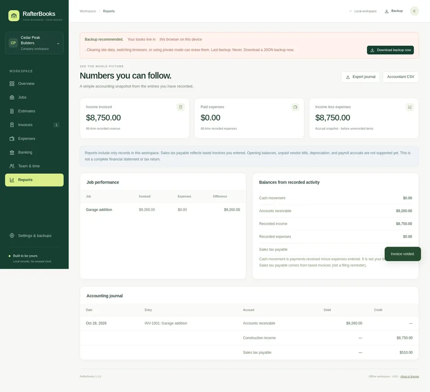
Task: Click the Invoices count badge showing 1
Action: 56,125
